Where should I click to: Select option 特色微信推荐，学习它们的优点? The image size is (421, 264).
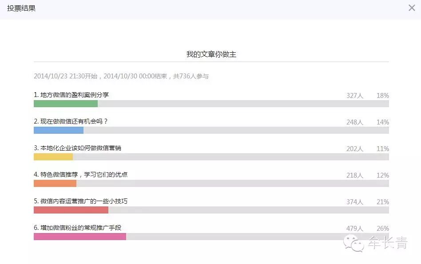tap(81, 175)
